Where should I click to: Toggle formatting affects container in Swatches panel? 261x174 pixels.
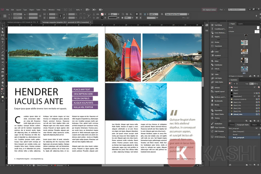tap(234, 84)
